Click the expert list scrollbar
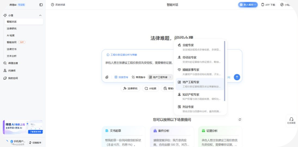Screen dimensions: 298x147 pos(225,71)
